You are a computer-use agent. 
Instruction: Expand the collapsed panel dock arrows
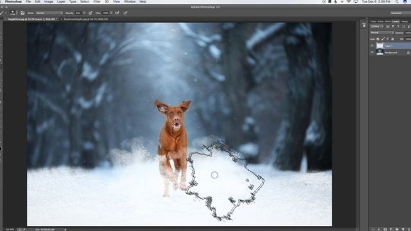366,19
